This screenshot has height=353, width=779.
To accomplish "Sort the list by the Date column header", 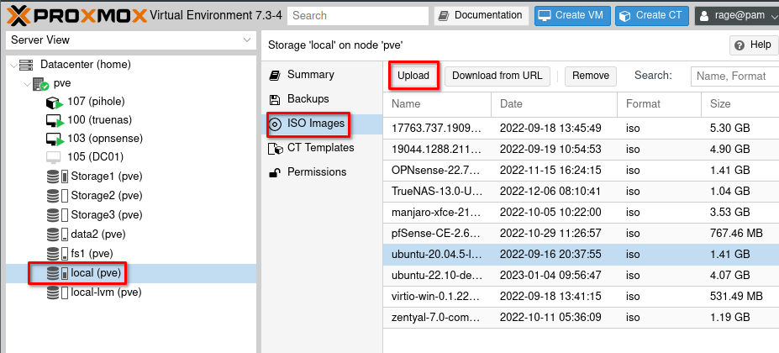I will coord(555,104).
